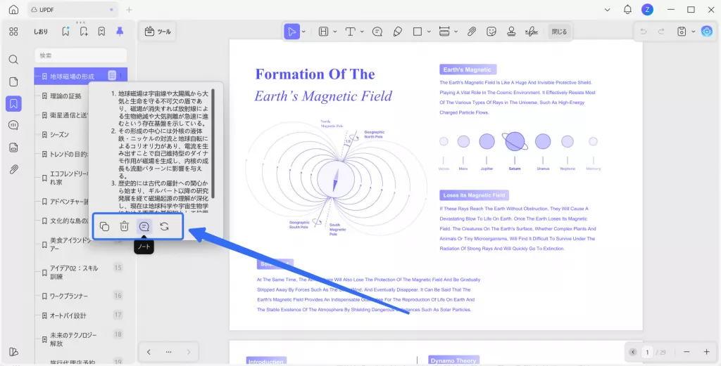Select the stamp tool
This screenshot has height=366, width=721.
click(x=511, y=32)
